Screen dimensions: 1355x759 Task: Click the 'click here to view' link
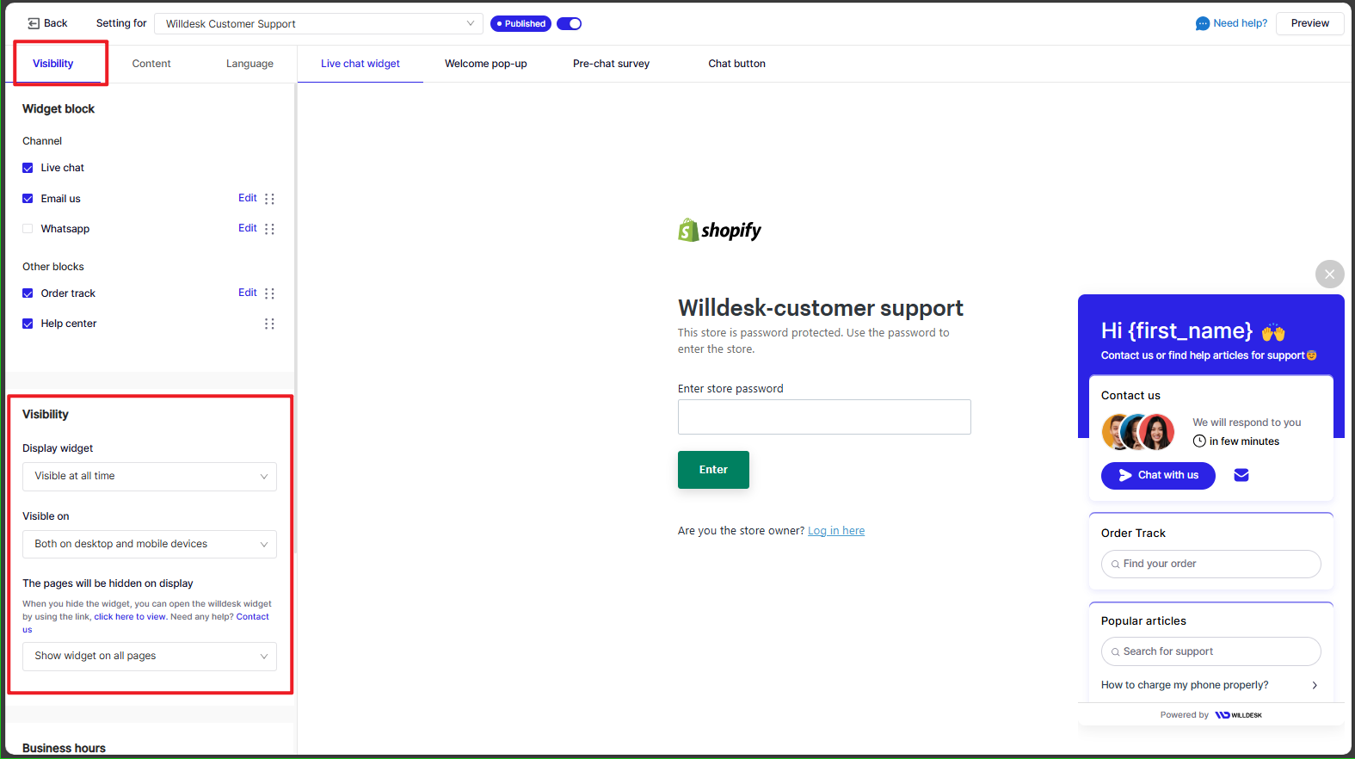pos(130,617)
